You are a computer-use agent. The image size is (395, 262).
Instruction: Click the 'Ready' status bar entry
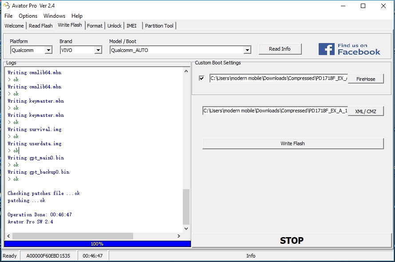point(10,256)
